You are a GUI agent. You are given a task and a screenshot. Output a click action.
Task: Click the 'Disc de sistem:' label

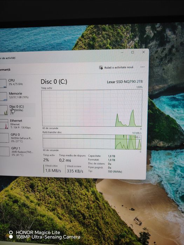(x=96, y=163)
